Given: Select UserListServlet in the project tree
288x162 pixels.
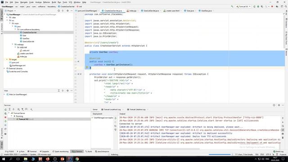Looking at the screenshot, I should pyautogui.click(x=28, y=41).
